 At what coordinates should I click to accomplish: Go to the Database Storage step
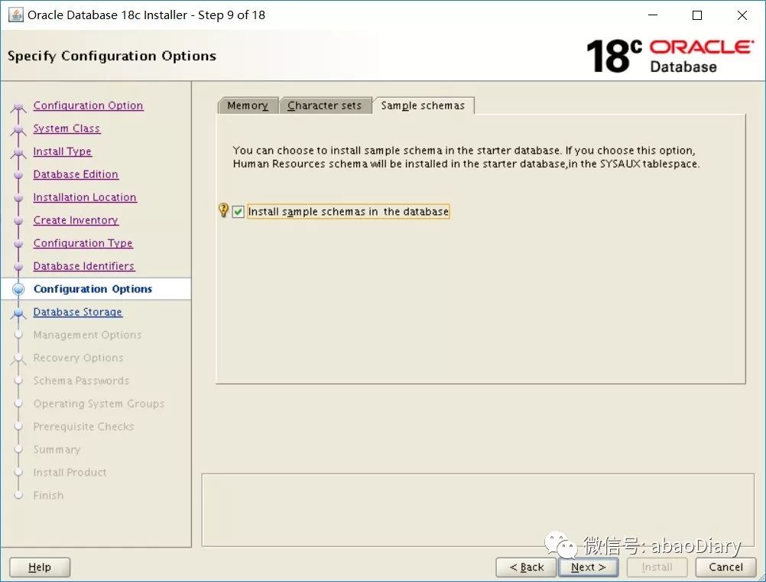pos(78,312)
